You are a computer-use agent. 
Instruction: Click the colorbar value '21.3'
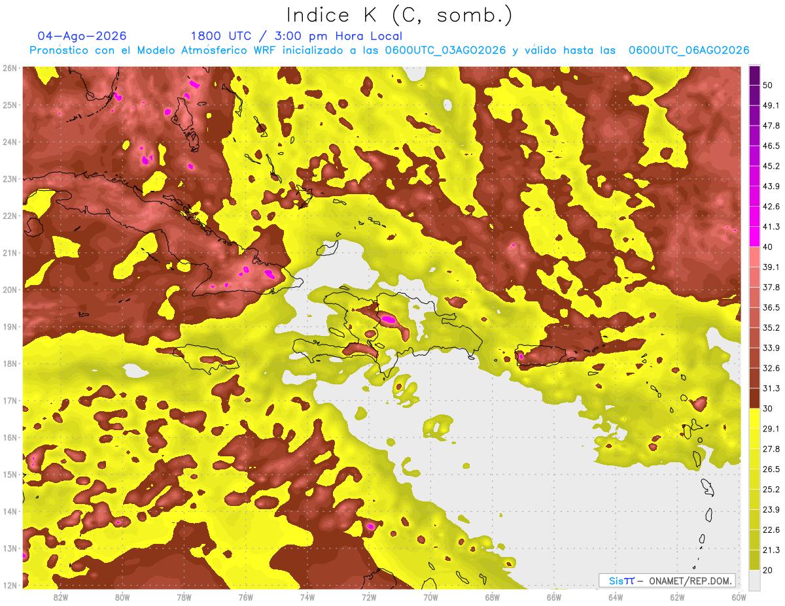(771, 550)
